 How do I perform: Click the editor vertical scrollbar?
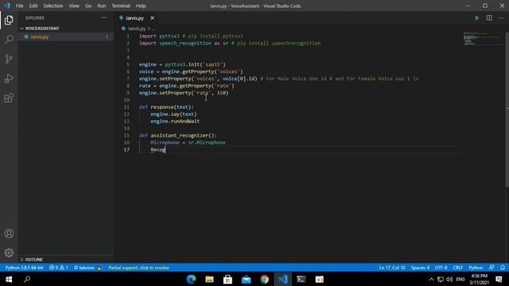(507, 110)
